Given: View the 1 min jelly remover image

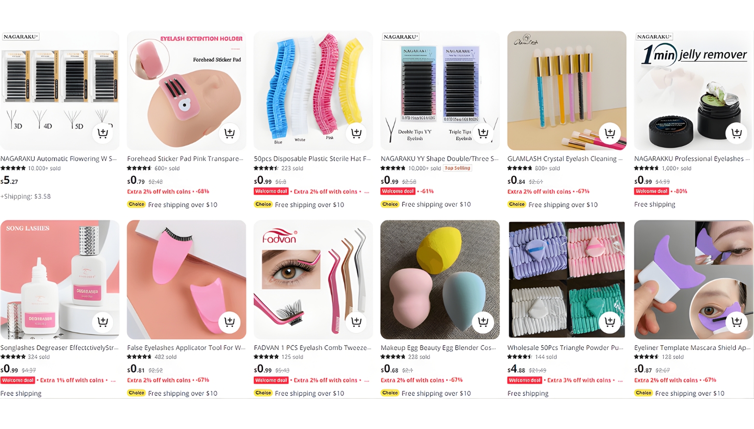Looking at the screenshot, I should click(694, 91).
